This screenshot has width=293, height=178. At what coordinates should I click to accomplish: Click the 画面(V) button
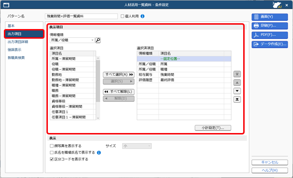[x=269, y=17]
